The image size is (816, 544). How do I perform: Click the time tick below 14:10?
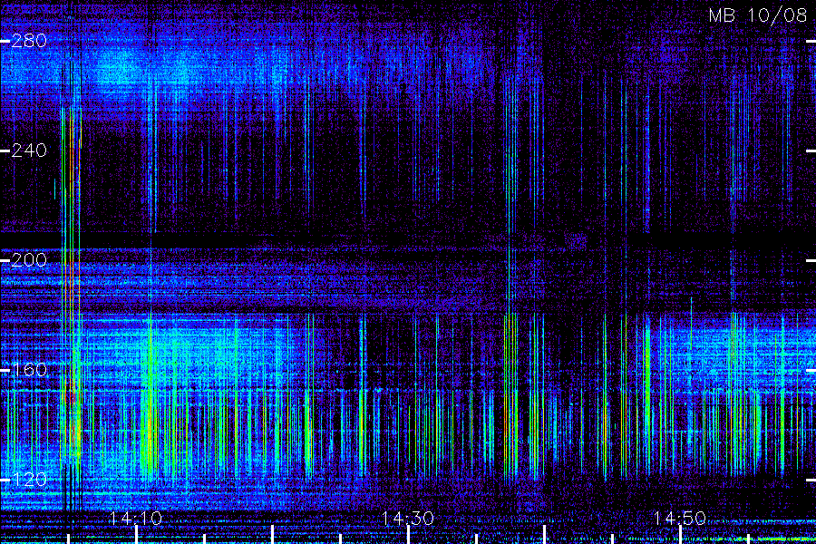pos(136,535)
